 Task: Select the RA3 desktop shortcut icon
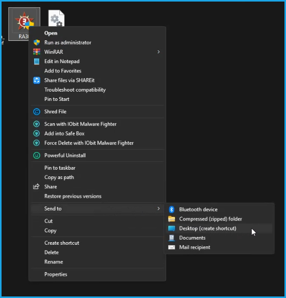24,24
